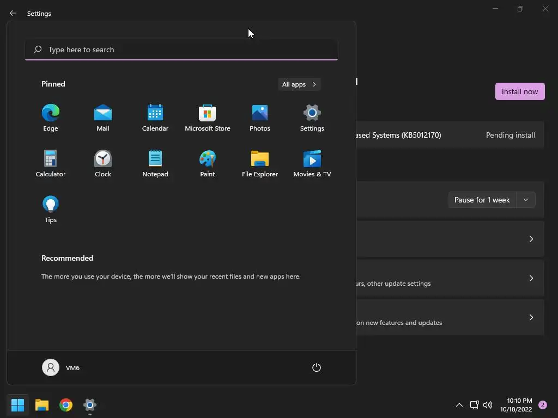Screen dimensions: 558x418
Task: Open the Tips app
Action: [x=51, y=210]
